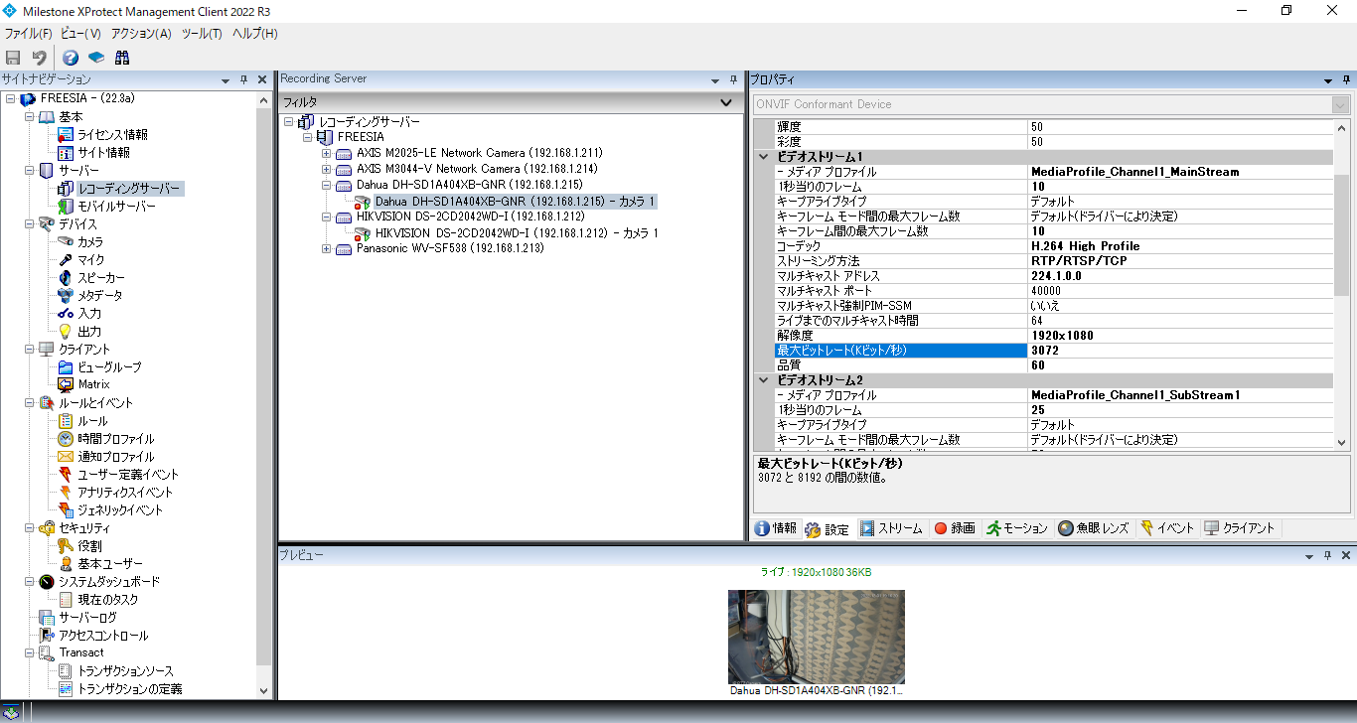Open モバイルサーバー node
Image resolution: width=1357 pixels, height=723 pixels.
point(116,207)
